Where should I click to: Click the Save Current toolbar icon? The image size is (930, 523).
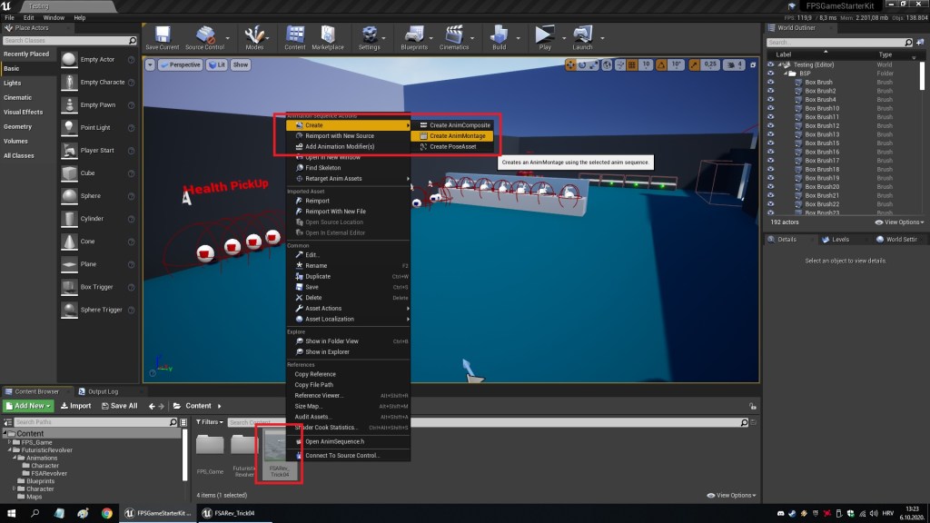click(162, 36)
